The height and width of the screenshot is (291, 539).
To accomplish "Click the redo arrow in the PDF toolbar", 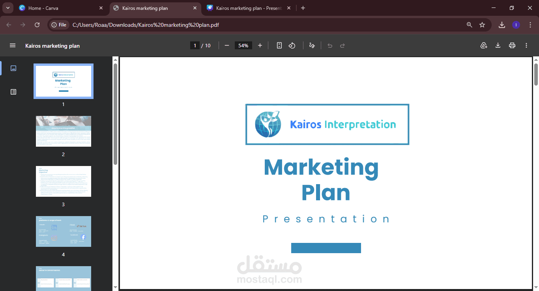I will tap(342, 46).
